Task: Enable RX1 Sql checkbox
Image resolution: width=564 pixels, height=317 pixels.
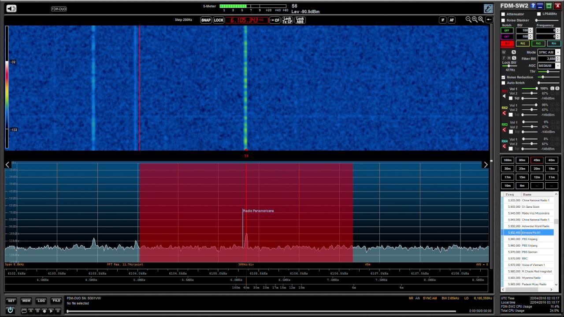Action: click(x=511, y=98)
